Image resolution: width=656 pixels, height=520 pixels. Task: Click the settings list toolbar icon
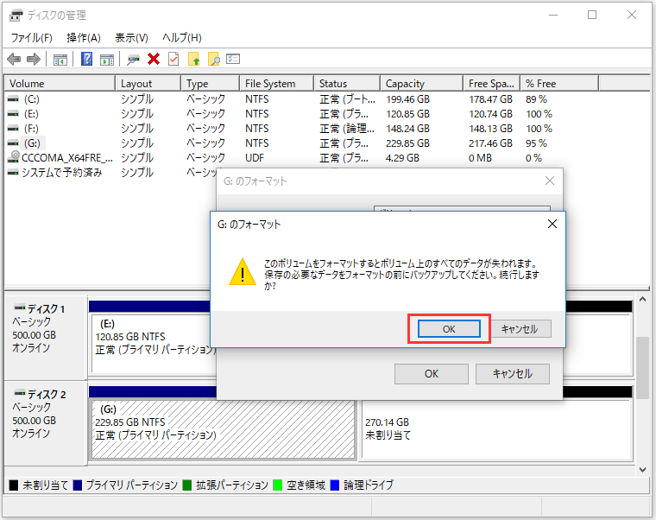(x=233, y=59)
